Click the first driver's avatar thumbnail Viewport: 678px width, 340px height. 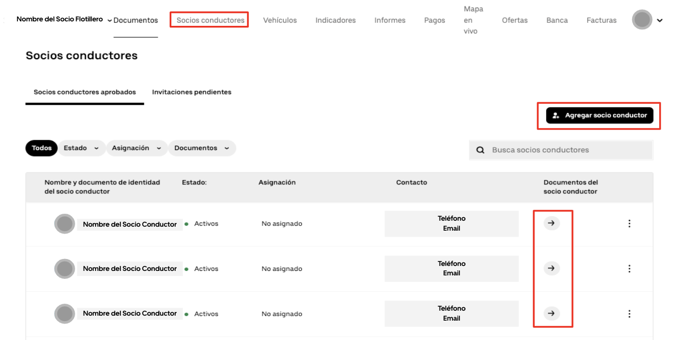[65, 224]
